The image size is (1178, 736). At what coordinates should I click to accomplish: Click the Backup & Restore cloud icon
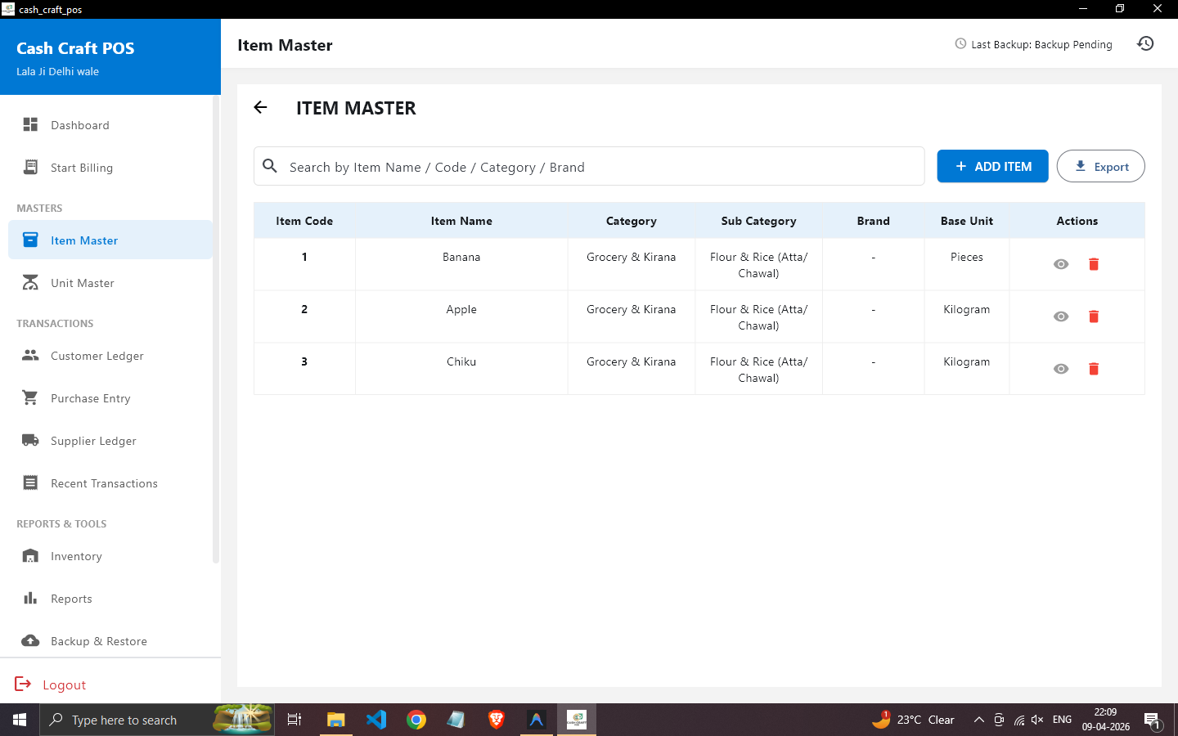coord(30,640)
